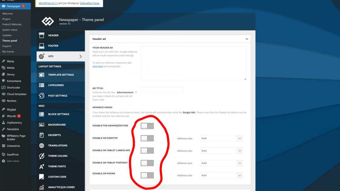Toggle Disable for Admins/Editors switch
The height and width of the screenshot is (191, 340).
(x=147, y=126)
